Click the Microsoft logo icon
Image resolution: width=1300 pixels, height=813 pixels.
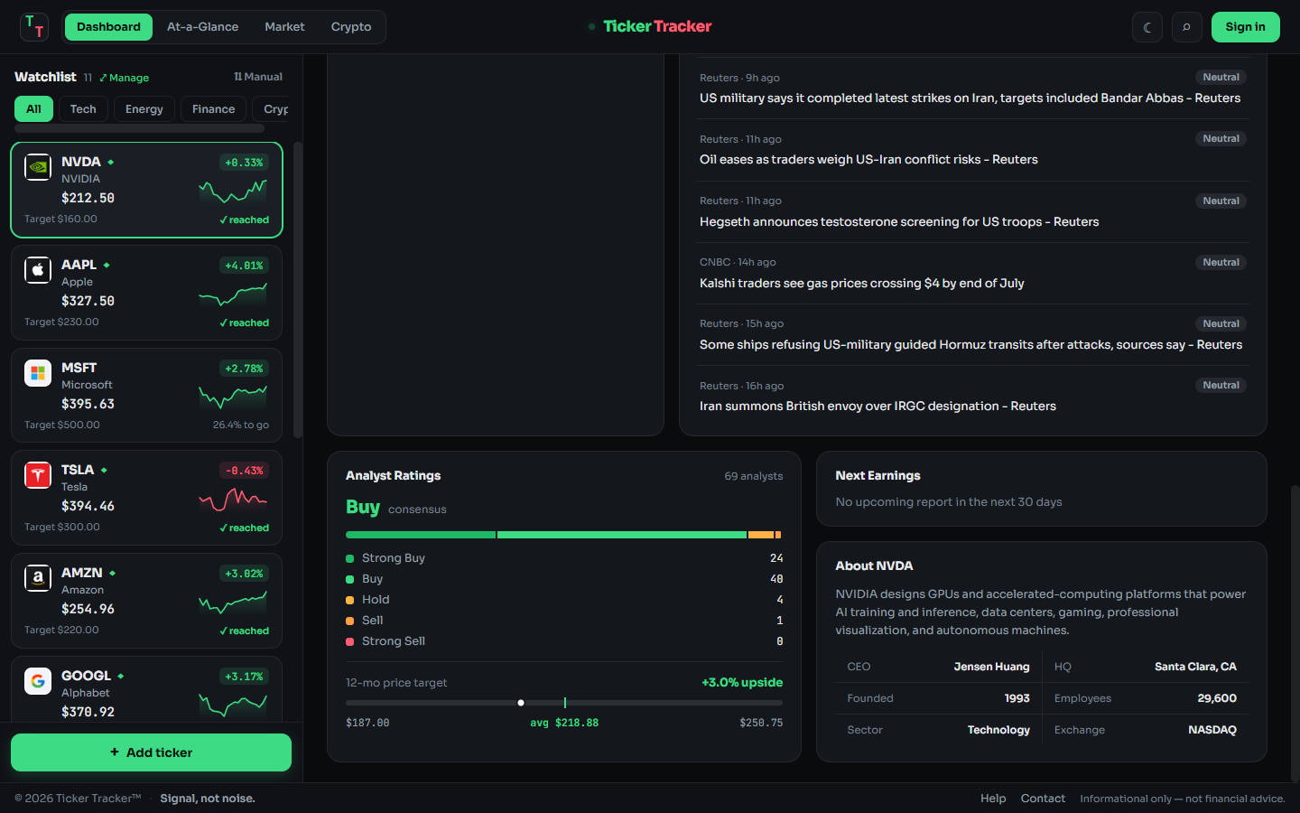(x=38, y=373)
